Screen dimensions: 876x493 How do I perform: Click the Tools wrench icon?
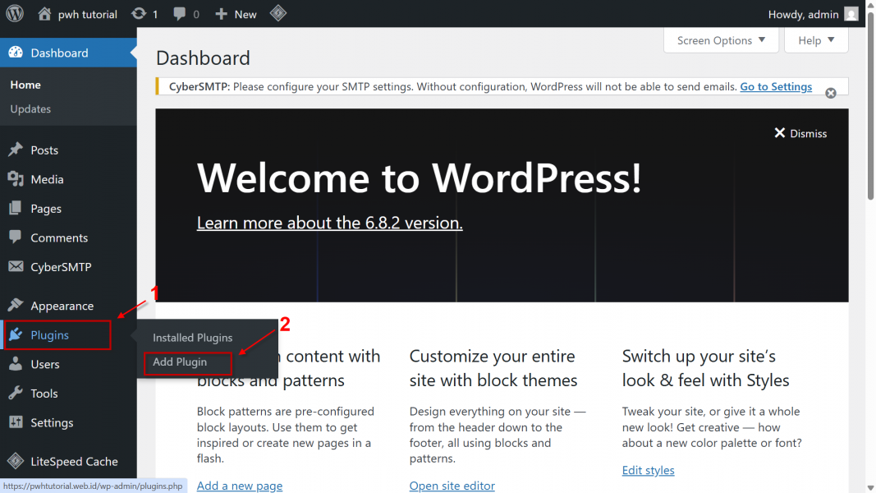coord(16,393)
